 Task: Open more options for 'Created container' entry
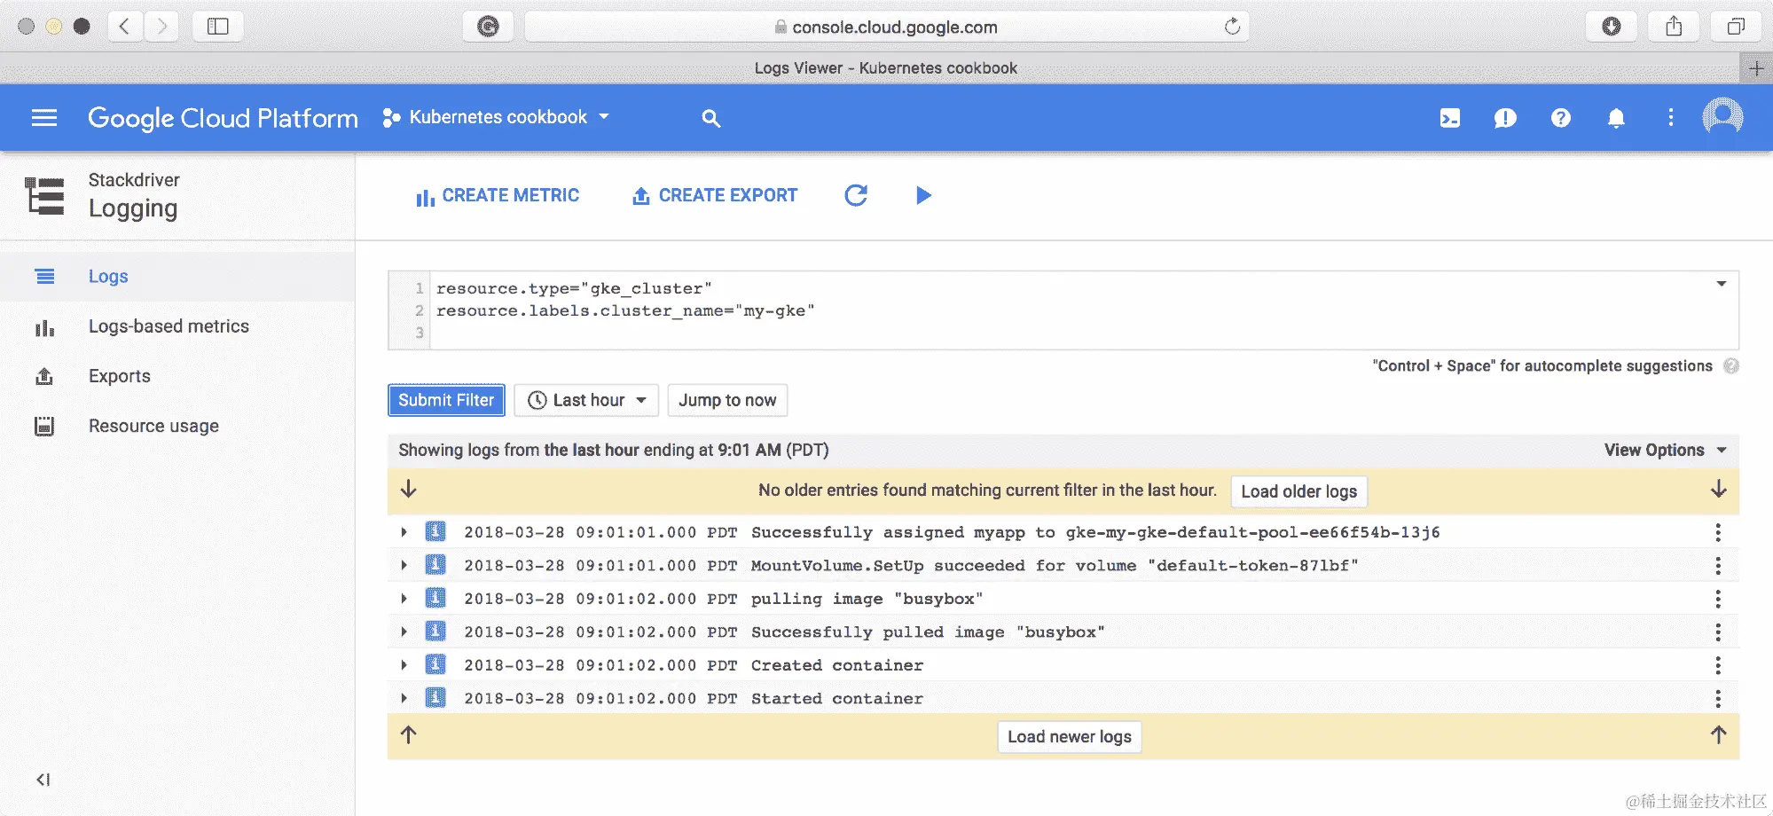click(x=1718, y=665)
